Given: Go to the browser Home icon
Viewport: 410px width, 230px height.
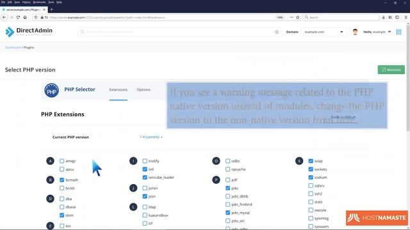Looking at the screenshot, I should tap(25, 17).
